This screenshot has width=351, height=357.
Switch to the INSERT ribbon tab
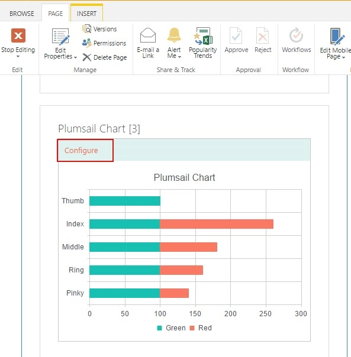(86, 14)
